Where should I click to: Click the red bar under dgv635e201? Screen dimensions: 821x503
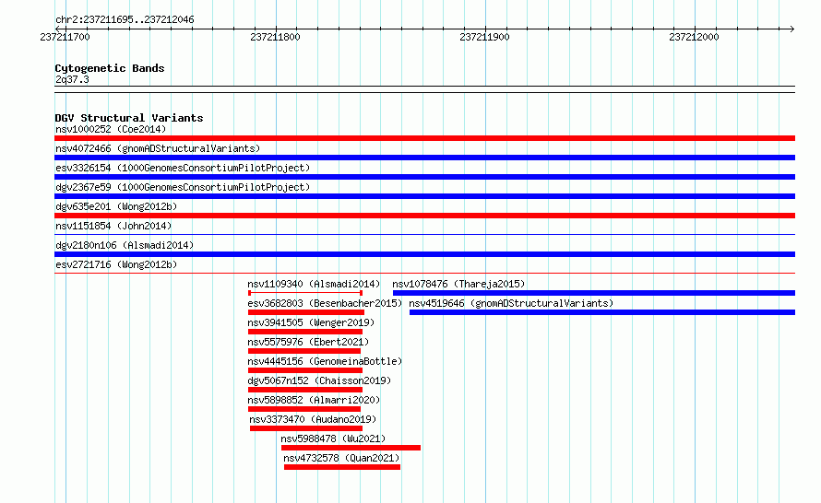(424, 216)
